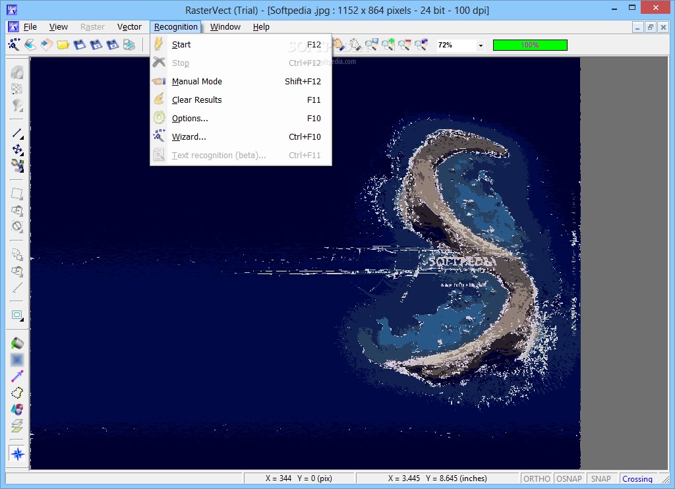Click the RasterVect app icon in menu bar
The image size is (675, 489).
point(13,26)
